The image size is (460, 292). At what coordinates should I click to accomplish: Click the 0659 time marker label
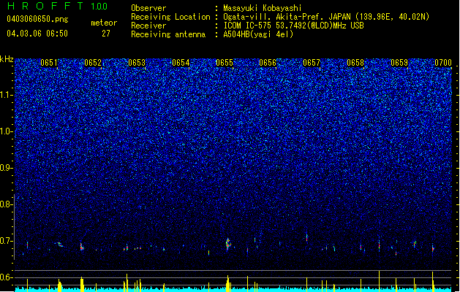click(x=399, y=63)
